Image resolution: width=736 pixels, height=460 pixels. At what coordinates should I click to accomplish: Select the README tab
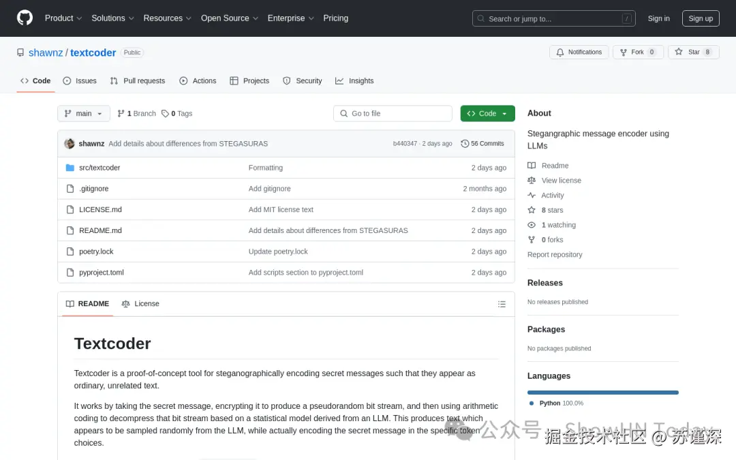(x=87, y=304)
